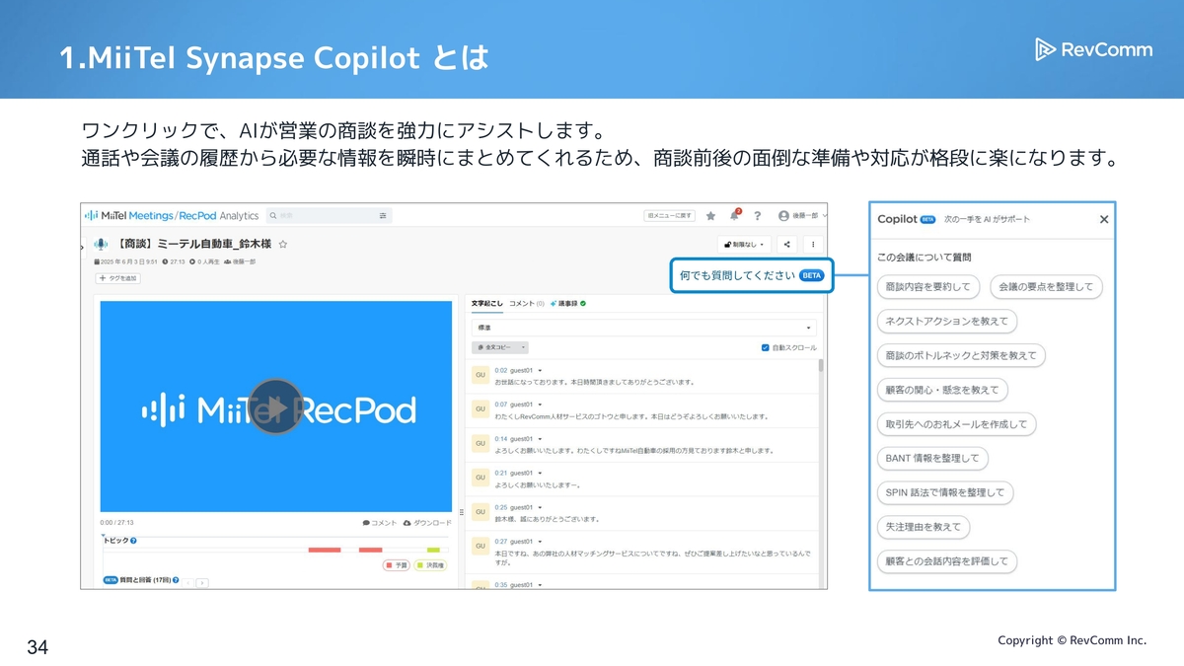The height and width of the screenshot is (666, 1184).
Task: Click the MiiTel Meetings/RecPod Analytics logo
Action: tap(172, 215)
